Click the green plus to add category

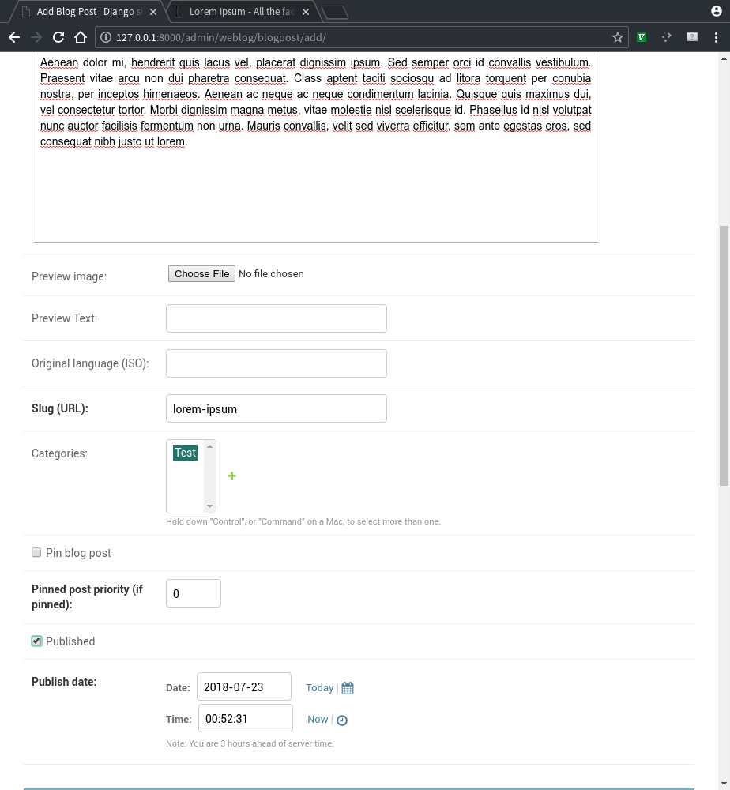click(x=232, y=476)
